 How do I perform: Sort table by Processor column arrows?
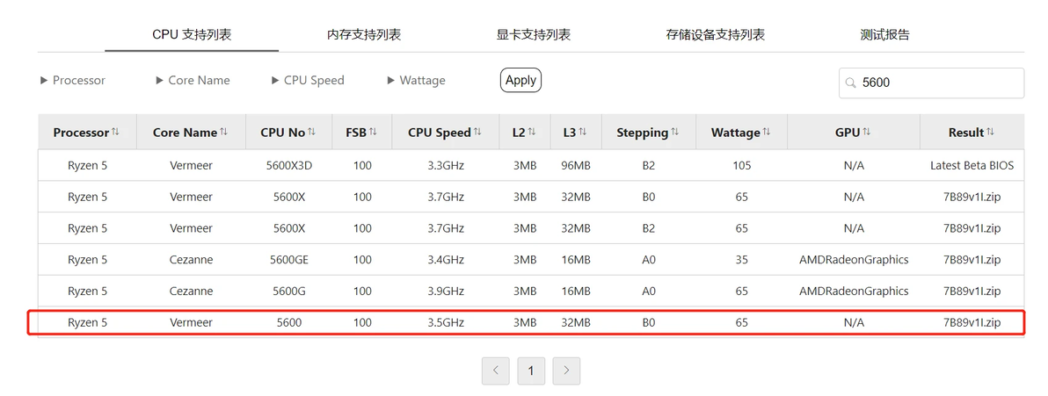coord(116,133)
